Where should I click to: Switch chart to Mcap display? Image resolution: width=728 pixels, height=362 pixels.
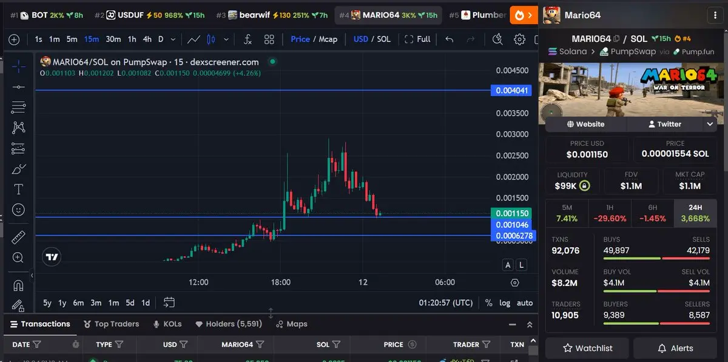click(328, 39)
